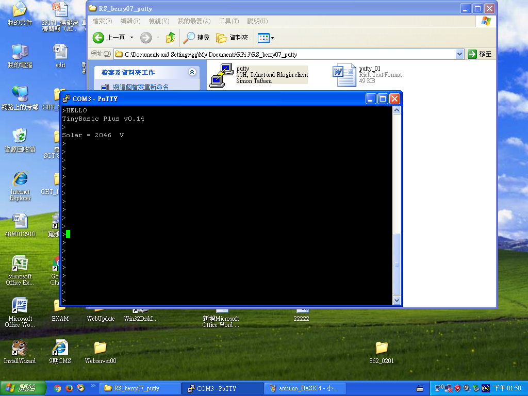The image size is (528, 396).
Task: Open the putty_01 Rich Text document
Action: pos(344,74)
